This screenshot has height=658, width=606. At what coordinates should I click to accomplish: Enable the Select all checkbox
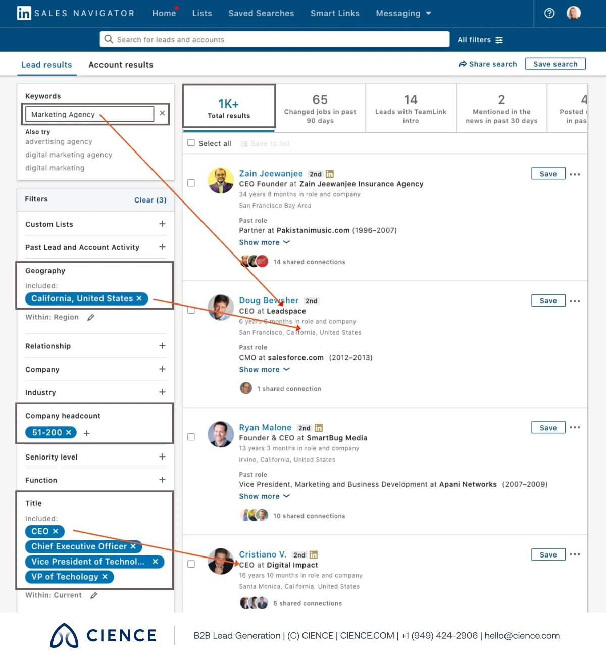[191, 142]
